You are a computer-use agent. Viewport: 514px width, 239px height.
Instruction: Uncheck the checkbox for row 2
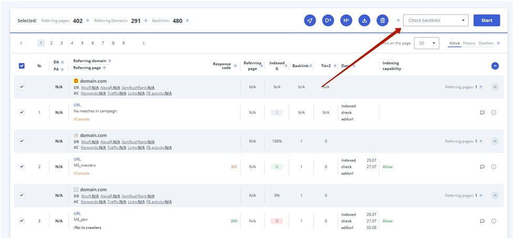click(x=22, y=167)
